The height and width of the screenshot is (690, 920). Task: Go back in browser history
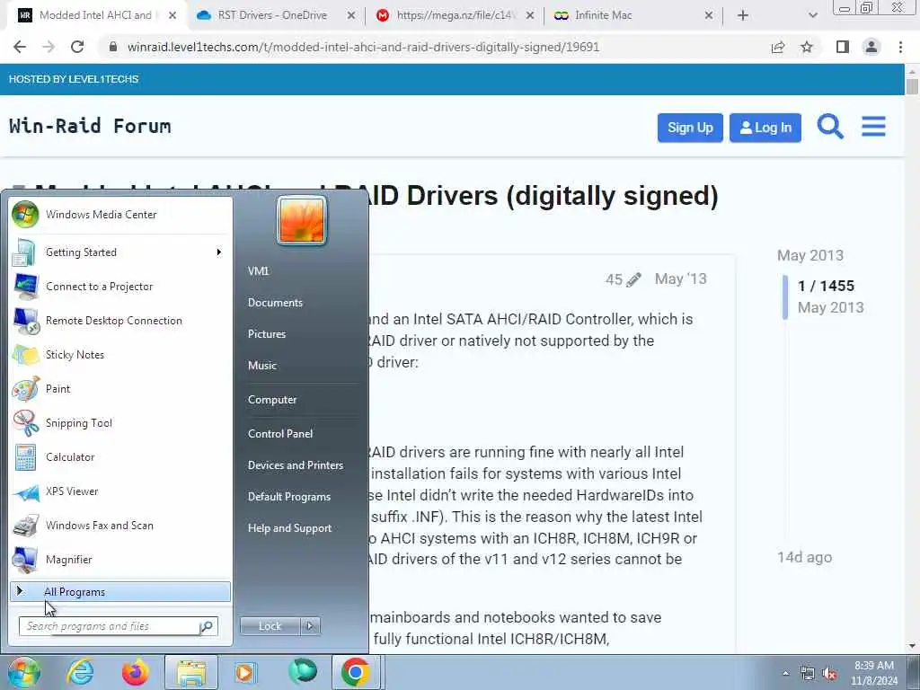(x=20, y=47)
